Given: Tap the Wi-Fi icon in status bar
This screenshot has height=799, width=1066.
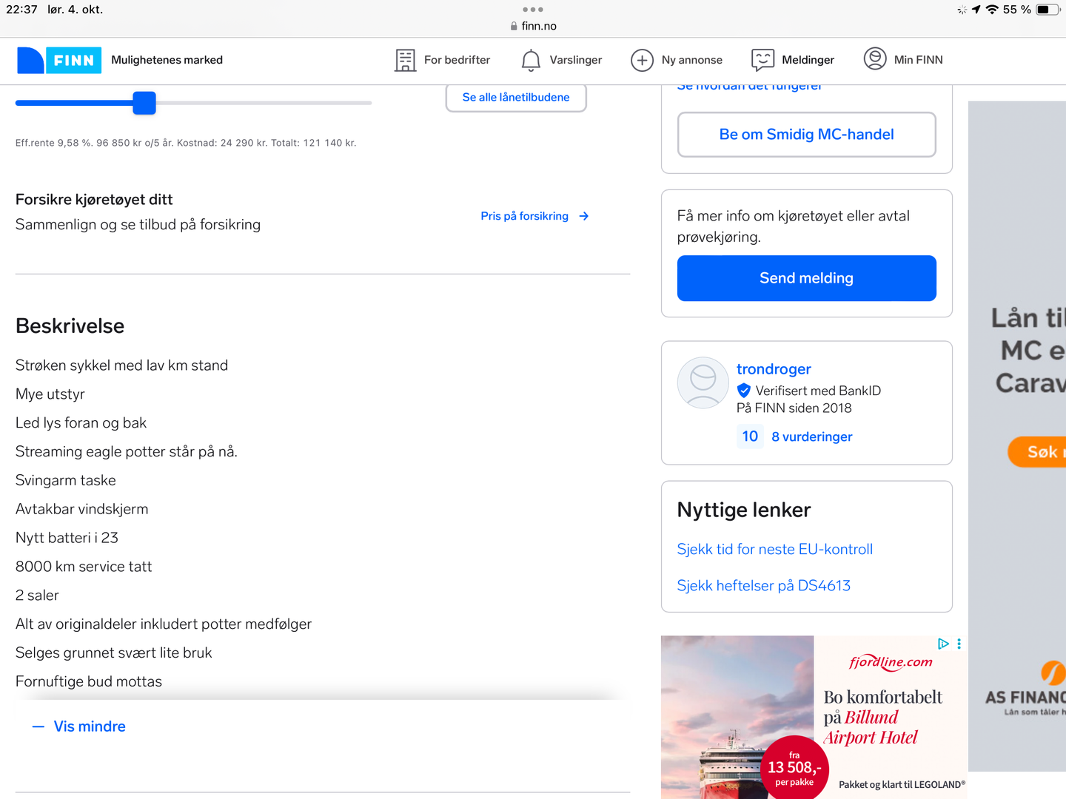Looking at the screenshot, I should 992,10.
